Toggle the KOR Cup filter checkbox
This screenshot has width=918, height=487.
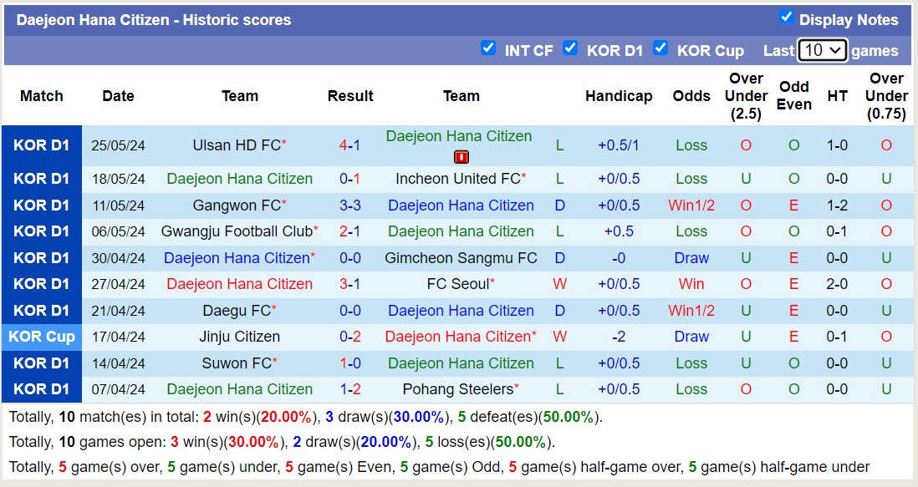click(x=660, y=48)
